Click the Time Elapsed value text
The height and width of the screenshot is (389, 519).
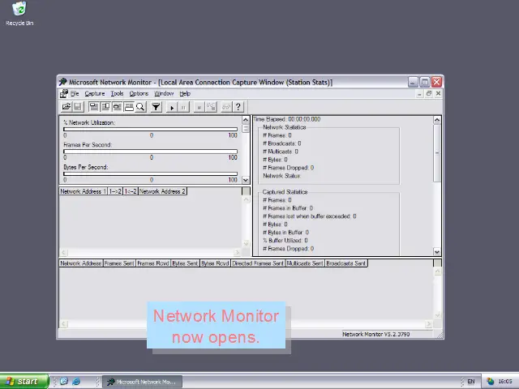[304, 119]
